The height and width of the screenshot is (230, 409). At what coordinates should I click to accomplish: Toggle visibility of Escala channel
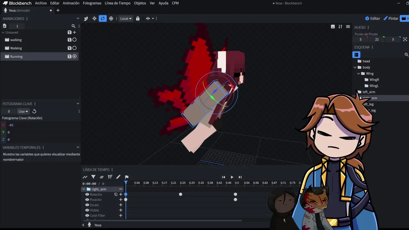[x=87, y=205]
